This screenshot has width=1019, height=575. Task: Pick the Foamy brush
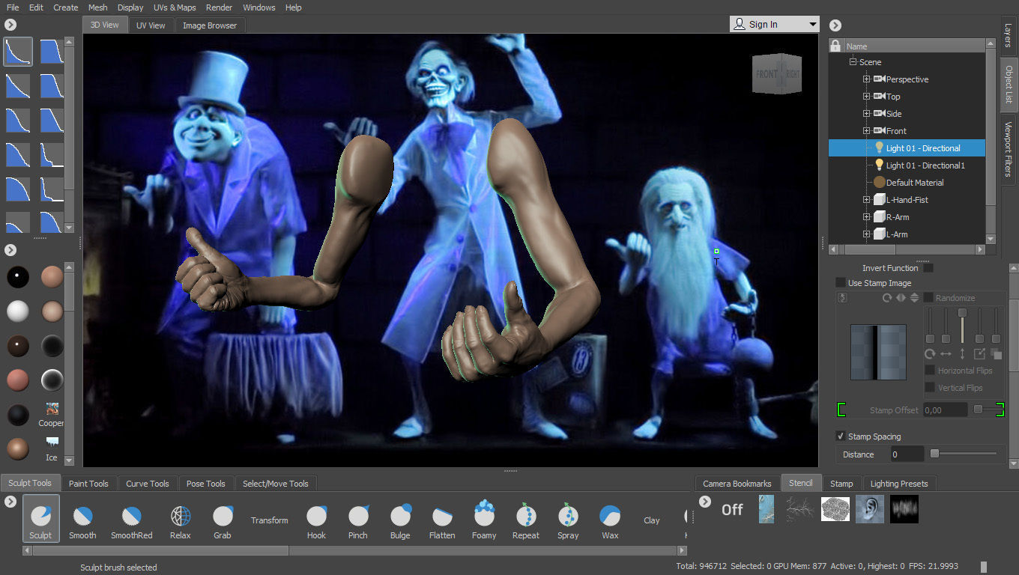[484, 519]
